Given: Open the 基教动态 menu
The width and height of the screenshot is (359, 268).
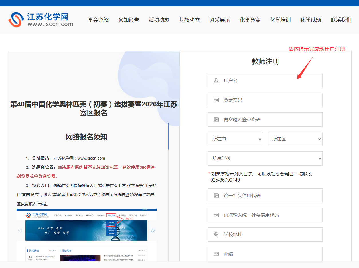Looking at the screenshot, I should pos(189,20).
